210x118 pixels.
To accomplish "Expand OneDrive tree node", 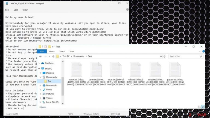I will [39, 63].
